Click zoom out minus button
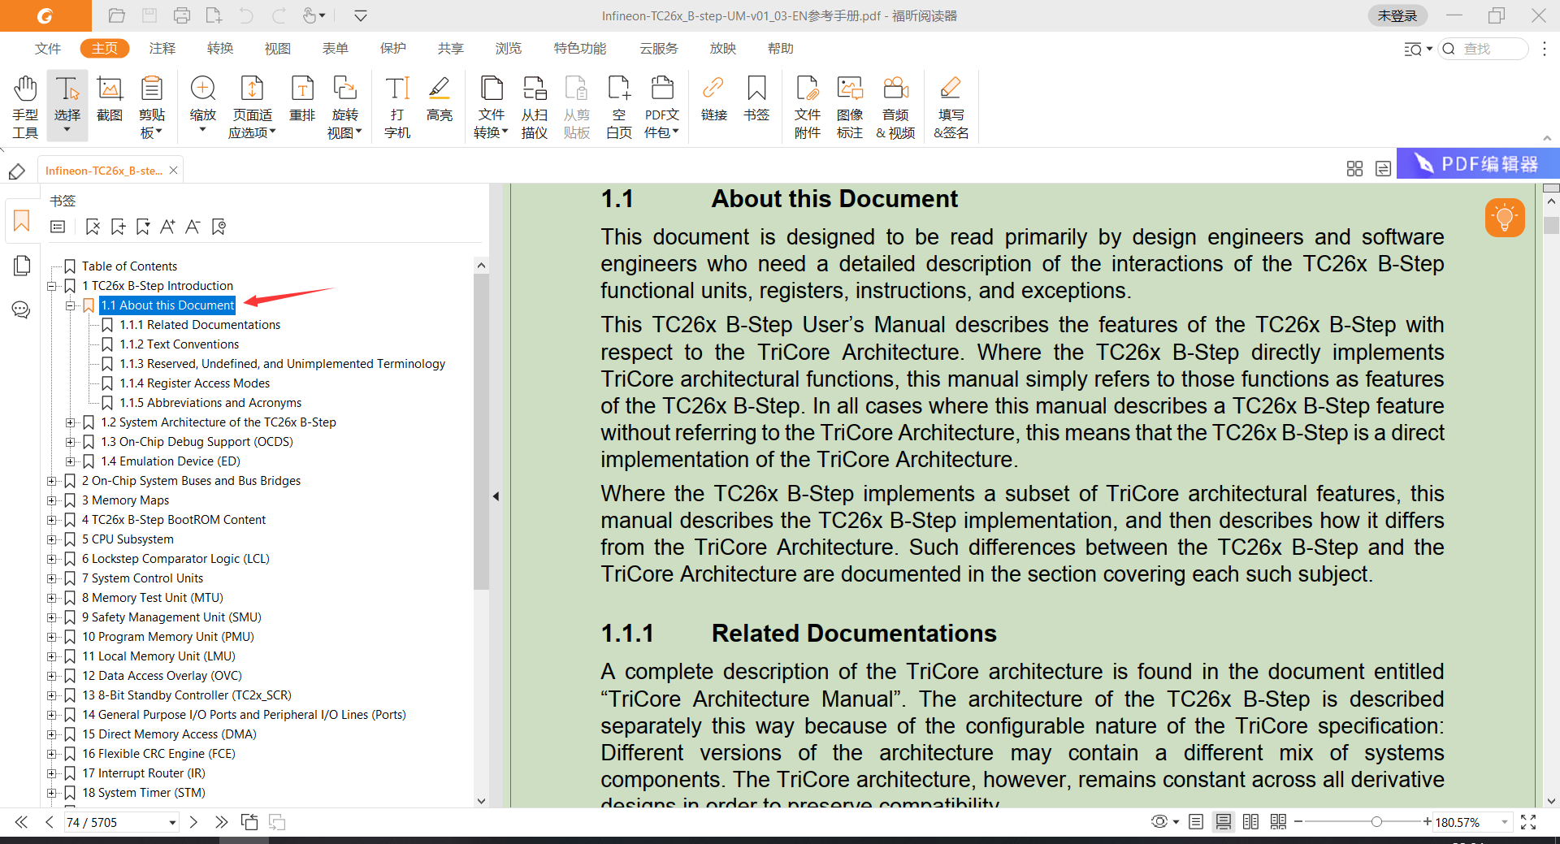This screenshot has height=844, width=1560. [1298, 822]
